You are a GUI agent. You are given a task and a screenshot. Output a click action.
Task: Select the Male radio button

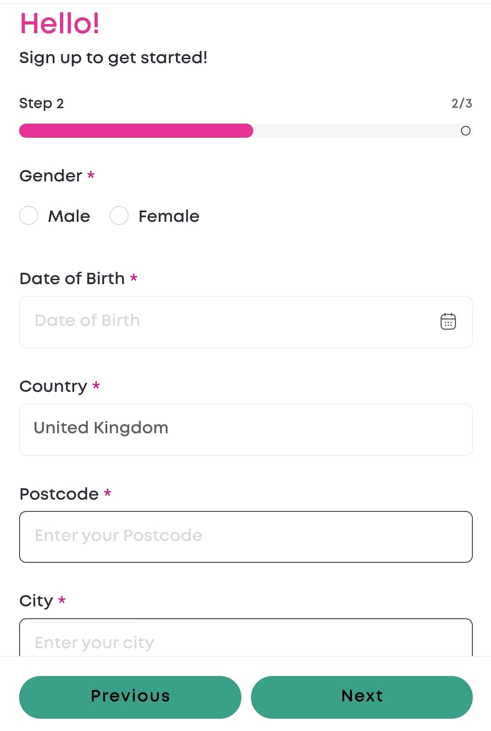(x=29, y=215)
